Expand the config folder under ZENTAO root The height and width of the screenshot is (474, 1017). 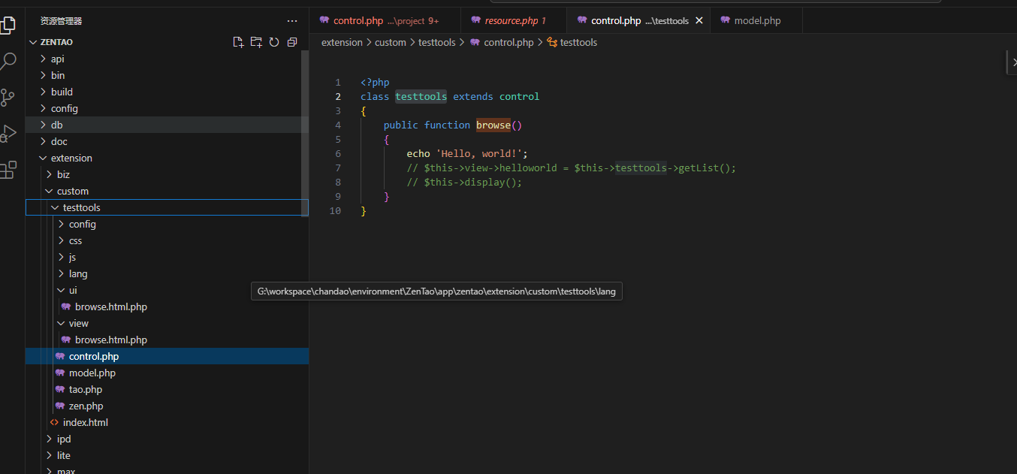coord(43,108)
